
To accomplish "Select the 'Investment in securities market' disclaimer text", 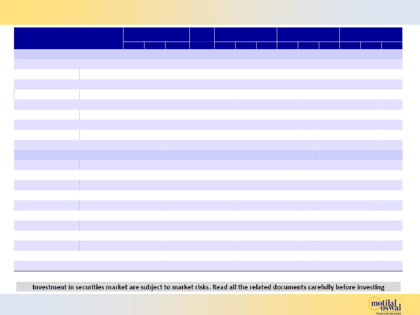I will (122, 287).
